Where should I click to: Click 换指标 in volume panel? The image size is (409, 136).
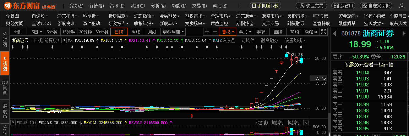(x=294, y=123)
